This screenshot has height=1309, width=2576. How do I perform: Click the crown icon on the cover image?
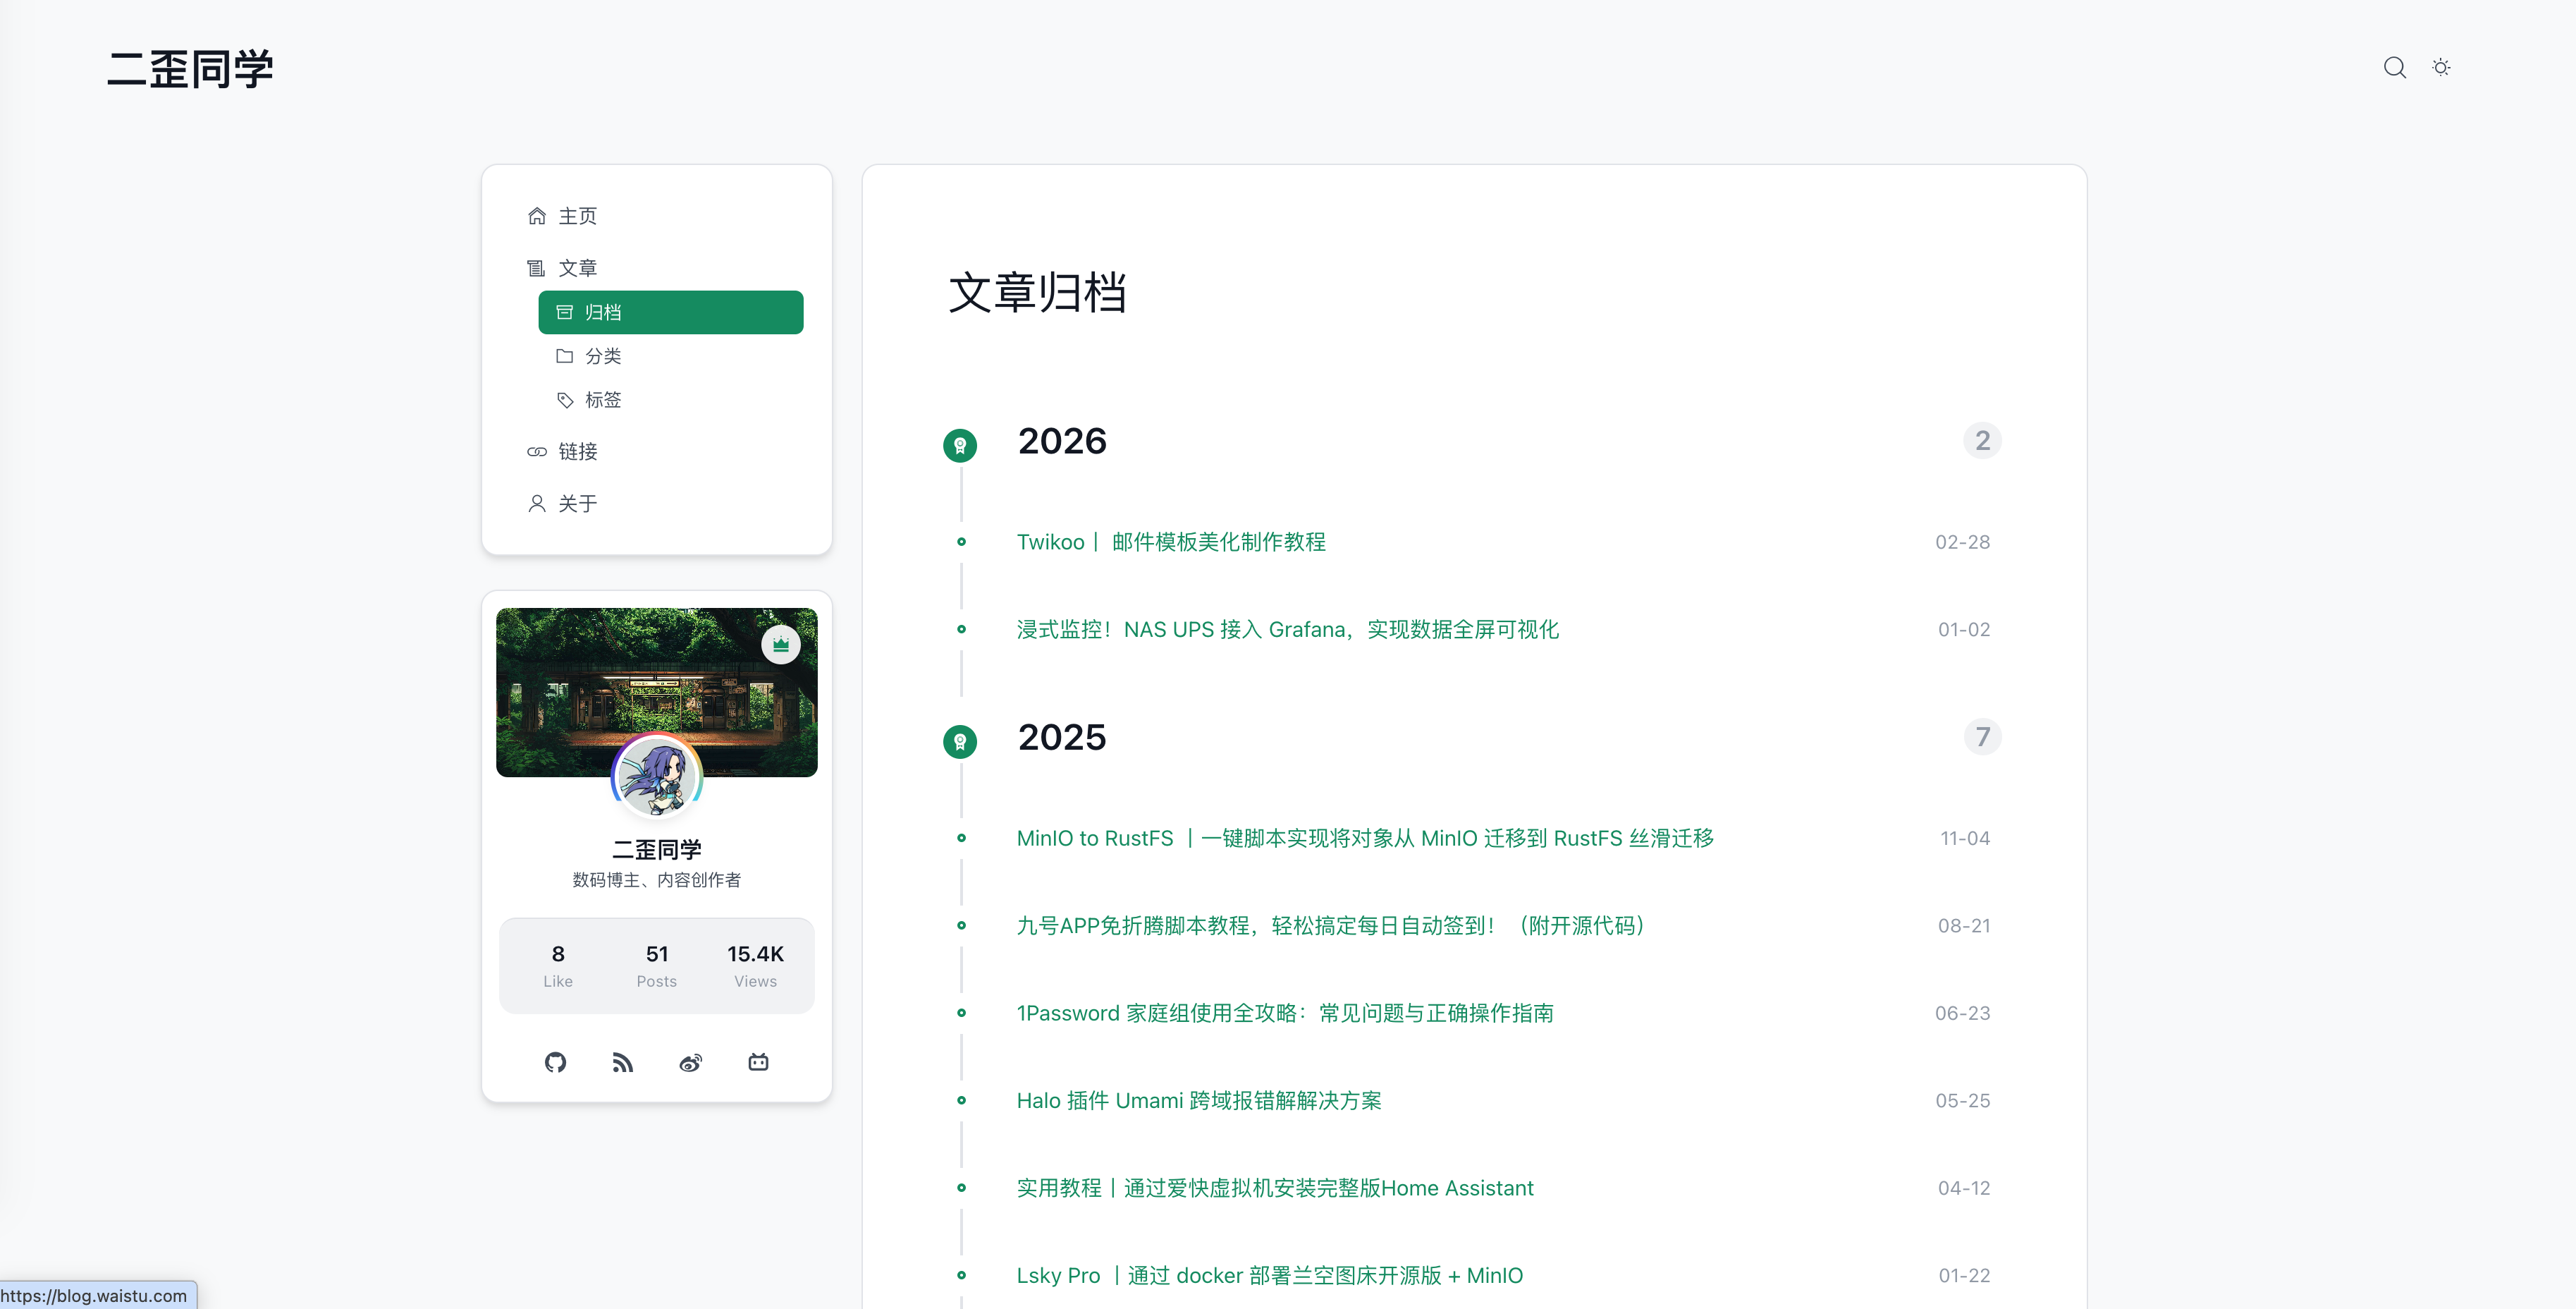(781, 645)
